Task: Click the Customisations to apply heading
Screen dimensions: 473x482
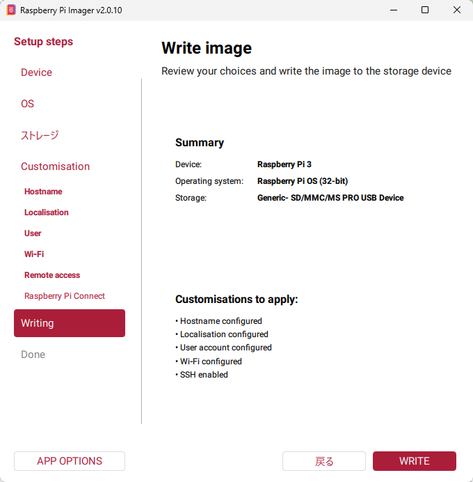Action: pos(236,300)
